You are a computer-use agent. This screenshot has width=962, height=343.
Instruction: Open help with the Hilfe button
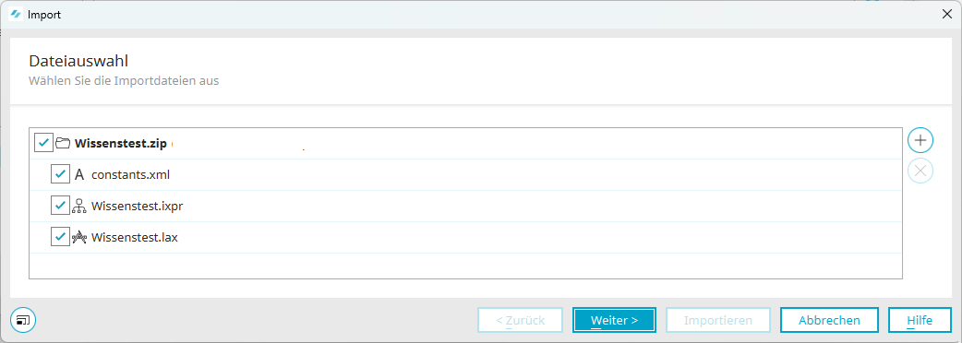920,320
